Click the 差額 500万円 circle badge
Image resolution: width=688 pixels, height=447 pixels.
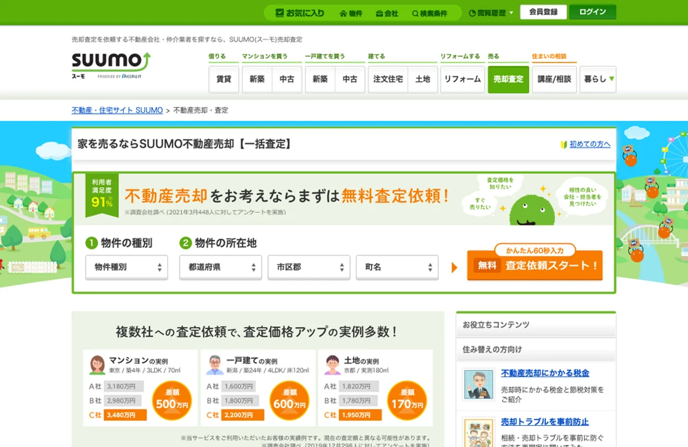(172, 400)
